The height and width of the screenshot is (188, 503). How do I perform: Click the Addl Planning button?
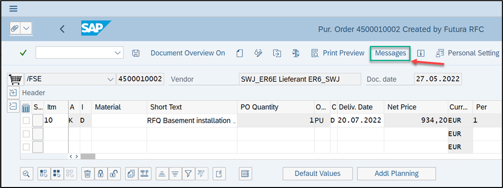tap(397, 174)
